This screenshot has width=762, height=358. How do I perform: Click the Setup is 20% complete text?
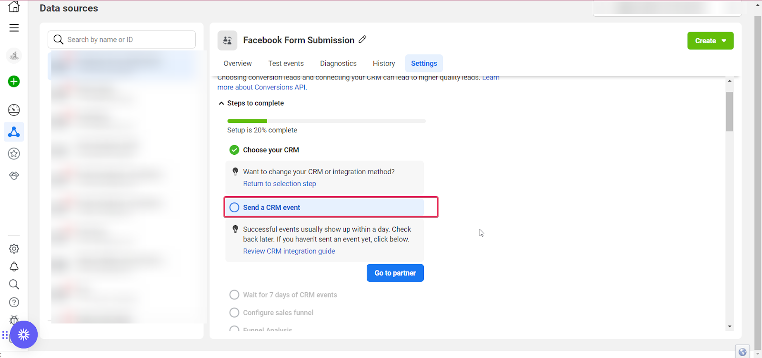coord(262,130)
